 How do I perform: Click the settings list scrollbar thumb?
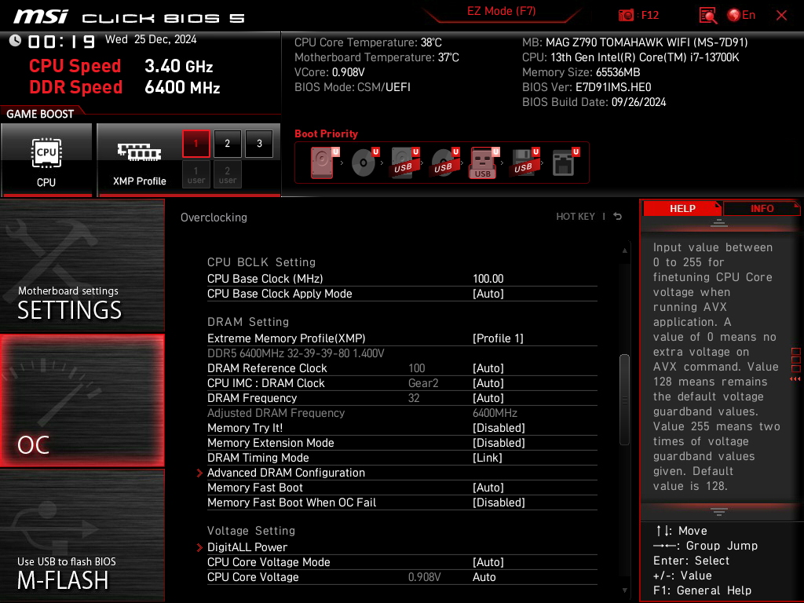coord(624,400)
